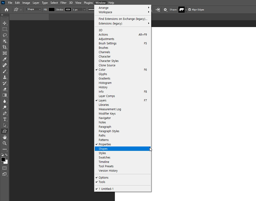The width and height of the screenshot is (256, 201).
Task: Select the Rectangular Marquee tool
Action: (x=5, y=29)
